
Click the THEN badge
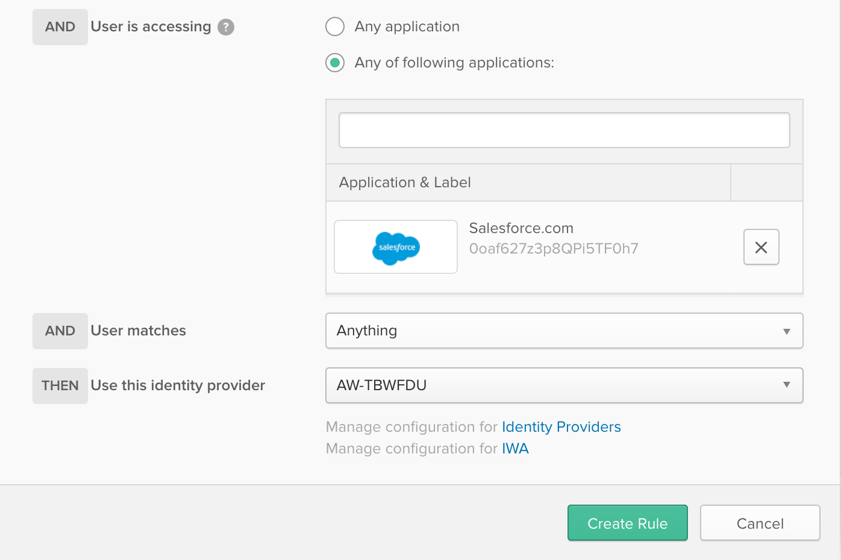coord(60,386)
